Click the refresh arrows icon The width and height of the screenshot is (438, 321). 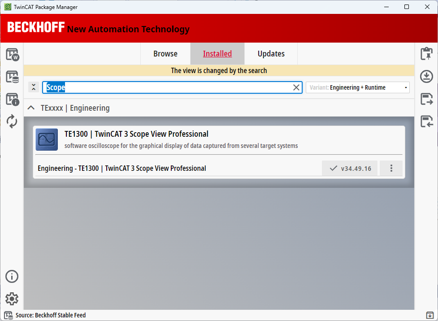coord(12,121)
